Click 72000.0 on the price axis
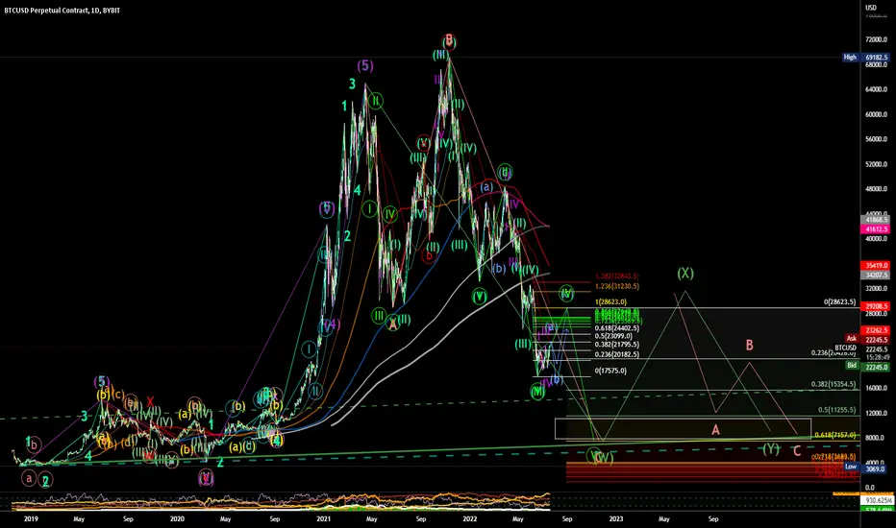The image size is (896, 528). [877, 40]
